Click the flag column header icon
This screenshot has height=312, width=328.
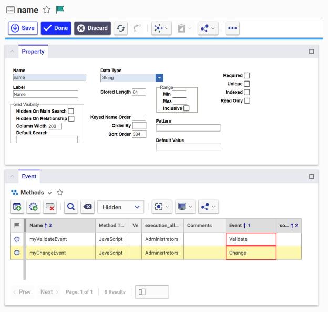(x=17, y=225)
